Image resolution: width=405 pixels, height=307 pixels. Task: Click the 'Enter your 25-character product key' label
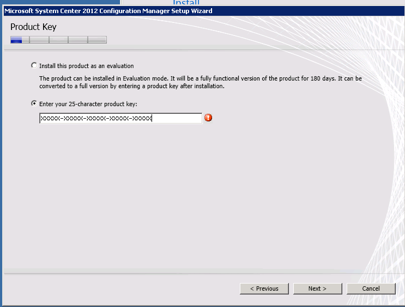[x=88, y=104]
